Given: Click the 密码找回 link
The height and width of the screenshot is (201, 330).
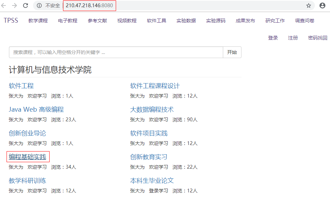Looking at the screenshot, I should pos(318,38).
